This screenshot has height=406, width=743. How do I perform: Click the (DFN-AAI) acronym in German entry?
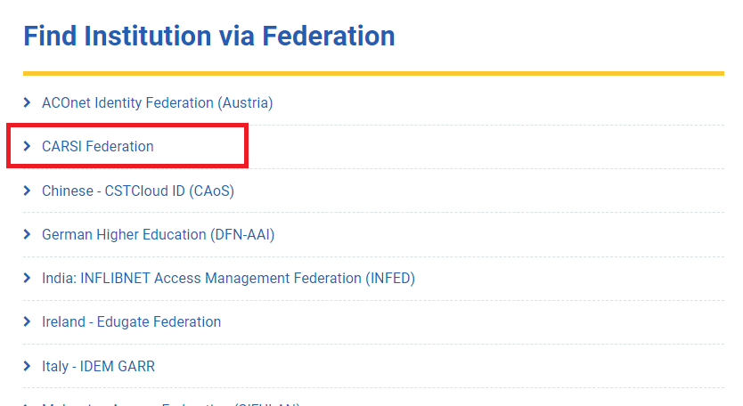click(242, 235)
